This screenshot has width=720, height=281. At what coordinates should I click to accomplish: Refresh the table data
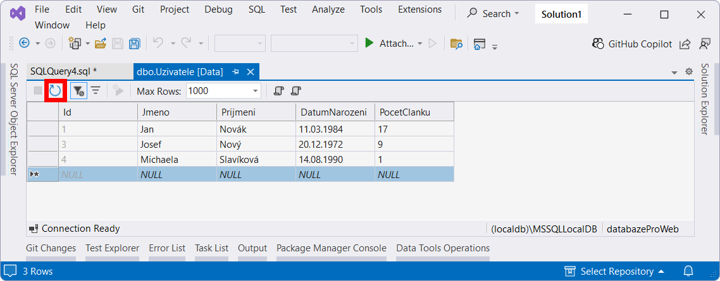click(x=55, y=91)
